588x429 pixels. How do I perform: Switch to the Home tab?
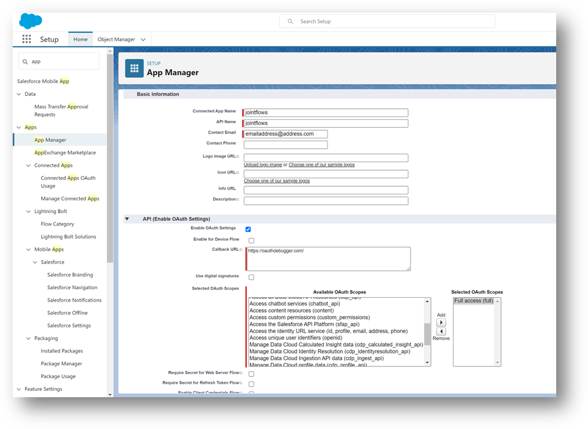click(80, 39)
